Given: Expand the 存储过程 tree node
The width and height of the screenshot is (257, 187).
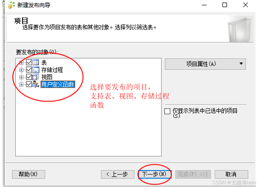Looking at the screenshot, I should (21, 70).
